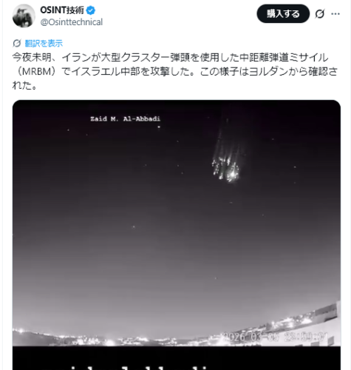
Task: Click the post line starting 今夜未明
Action: 171,58
